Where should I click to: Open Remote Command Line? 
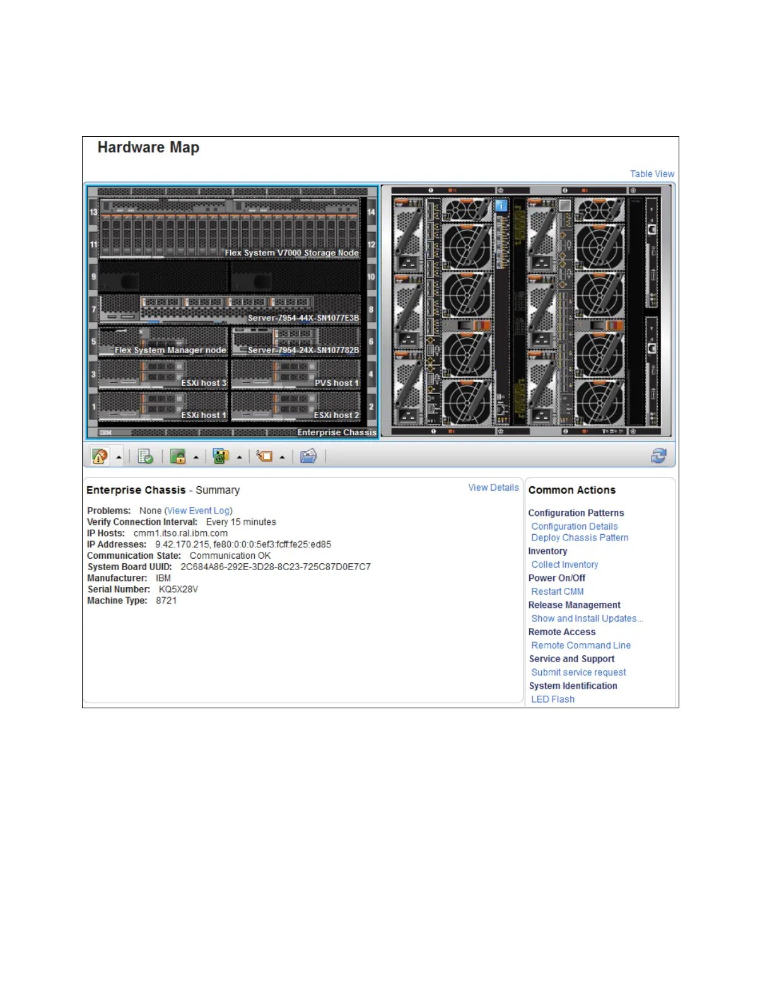pos(581,646)
